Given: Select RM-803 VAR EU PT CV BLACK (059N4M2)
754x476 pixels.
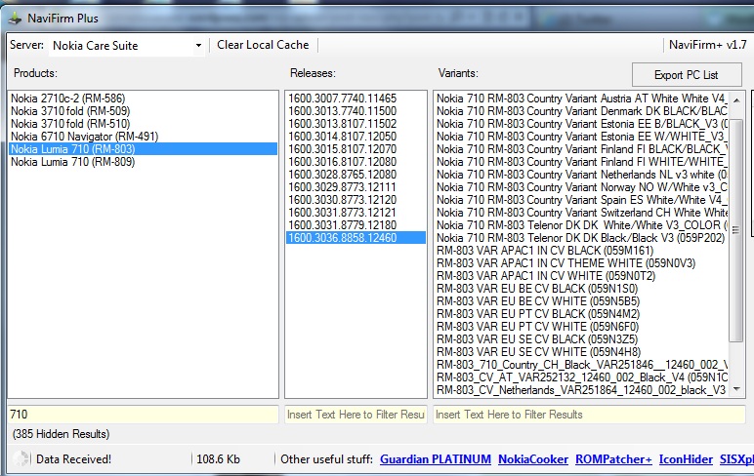Looking at the screenshot, I should coord(582,314).
